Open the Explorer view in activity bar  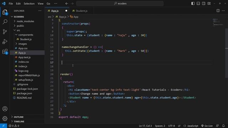(5, 12)
